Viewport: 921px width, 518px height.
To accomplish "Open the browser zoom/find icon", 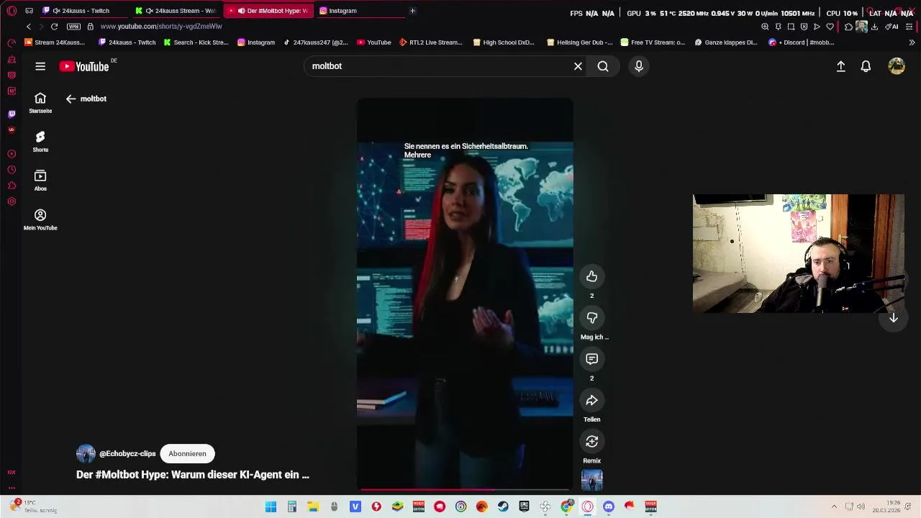I will coord(765,27).
